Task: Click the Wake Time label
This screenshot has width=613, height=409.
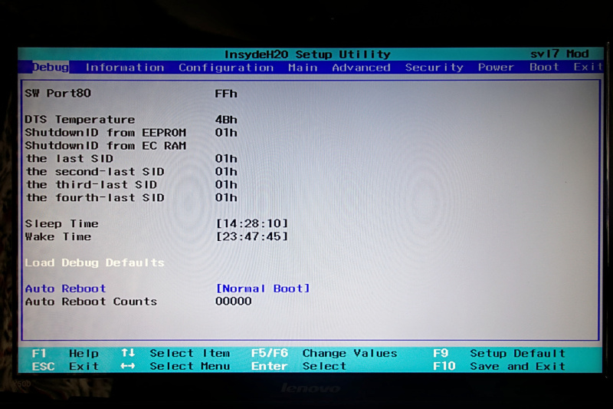Action: click(58, 236)
